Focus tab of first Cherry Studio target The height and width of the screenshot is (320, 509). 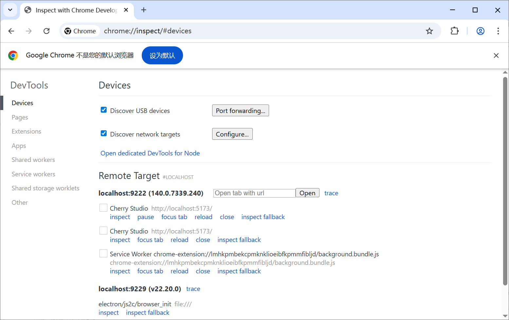(174, 217)
